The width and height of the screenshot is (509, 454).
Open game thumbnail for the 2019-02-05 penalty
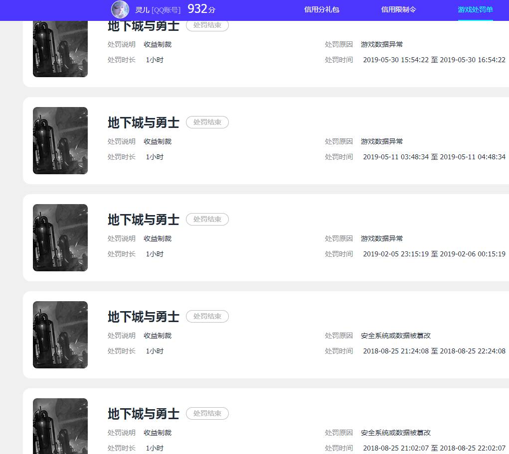pyautogui.click(x=60, y=237)
